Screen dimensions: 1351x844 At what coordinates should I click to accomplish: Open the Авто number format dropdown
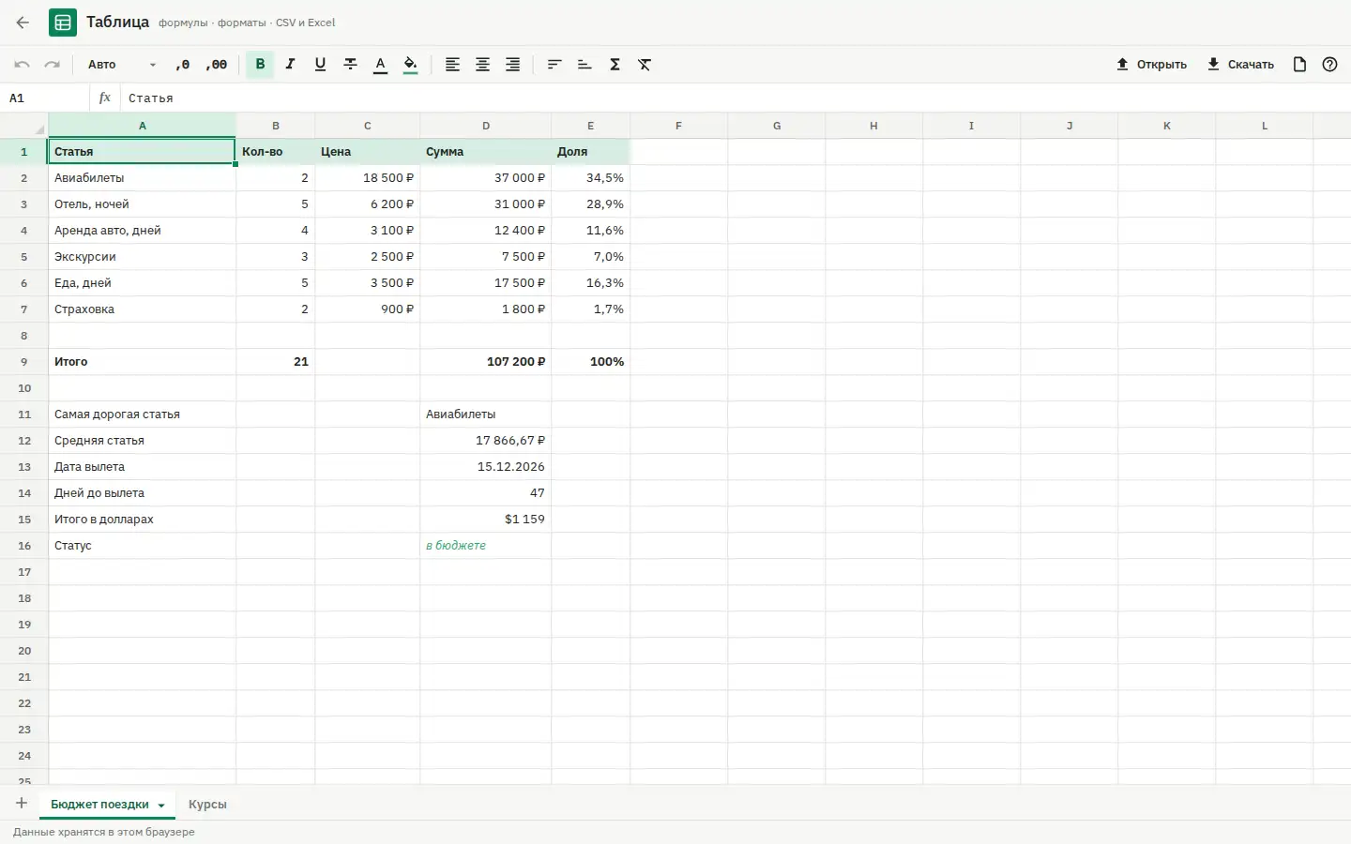[x=122, y=65]
